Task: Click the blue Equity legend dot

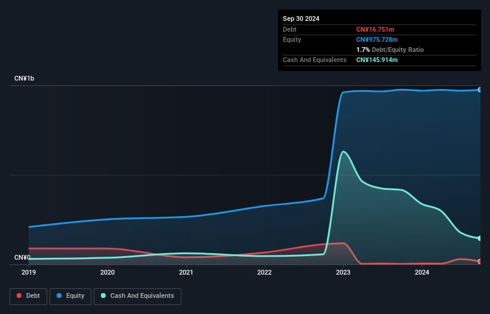Action: coord(59,295)
